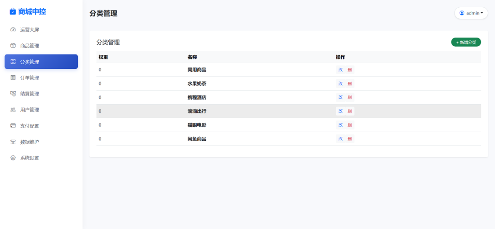This screenshot has width=495, height=229.
Task: Click the 权重 column header
Action: tap(103, 57)
